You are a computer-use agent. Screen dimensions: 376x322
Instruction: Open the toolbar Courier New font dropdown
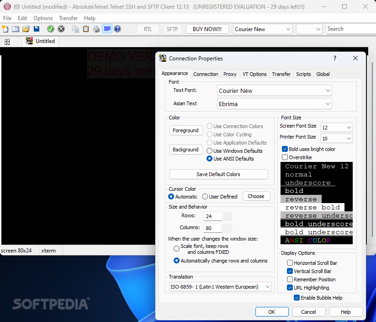263,29
